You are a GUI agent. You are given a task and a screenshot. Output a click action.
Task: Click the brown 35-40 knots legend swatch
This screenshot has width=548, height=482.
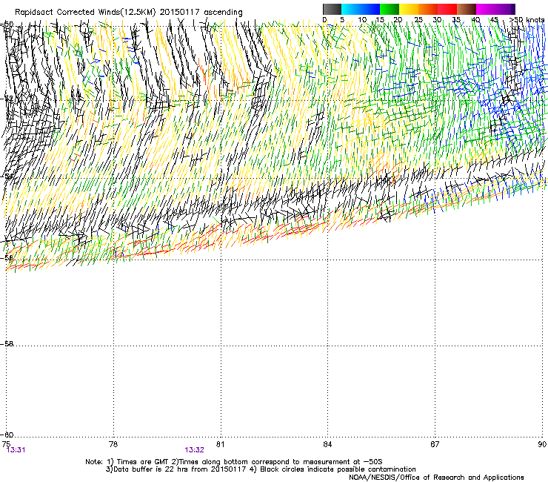click(467, 9)
